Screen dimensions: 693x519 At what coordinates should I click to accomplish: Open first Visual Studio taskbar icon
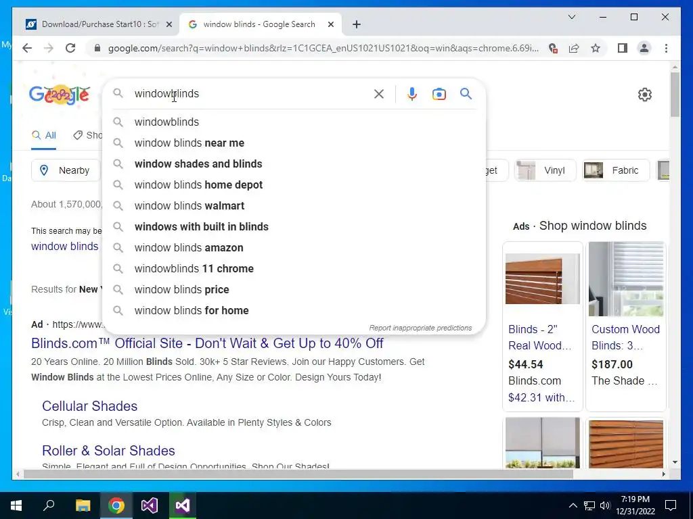click(150, 505)
